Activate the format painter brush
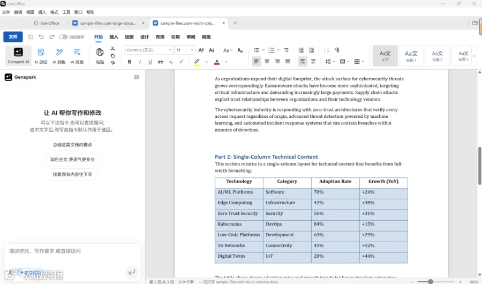The width and height of the screenshot is (482, 284). (113, 63)
